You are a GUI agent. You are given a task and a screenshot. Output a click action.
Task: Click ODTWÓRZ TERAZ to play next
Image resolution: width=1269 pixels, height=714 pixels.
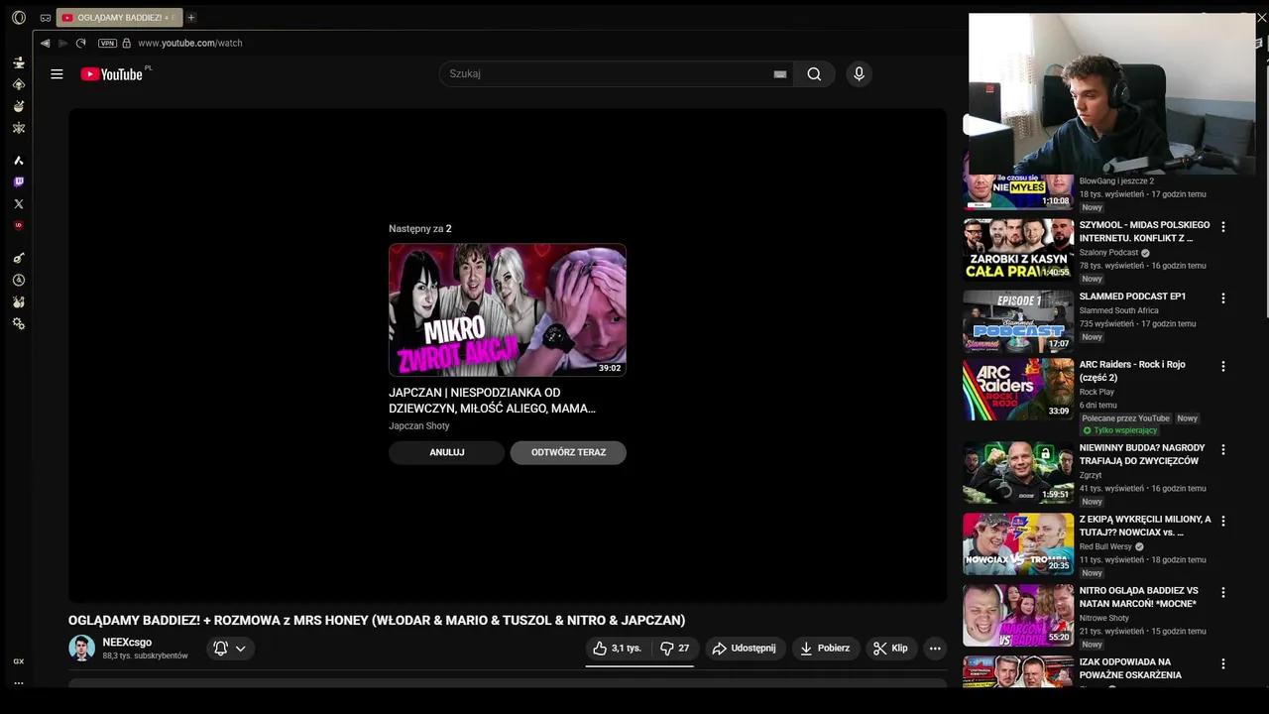[x=568, y=452]
